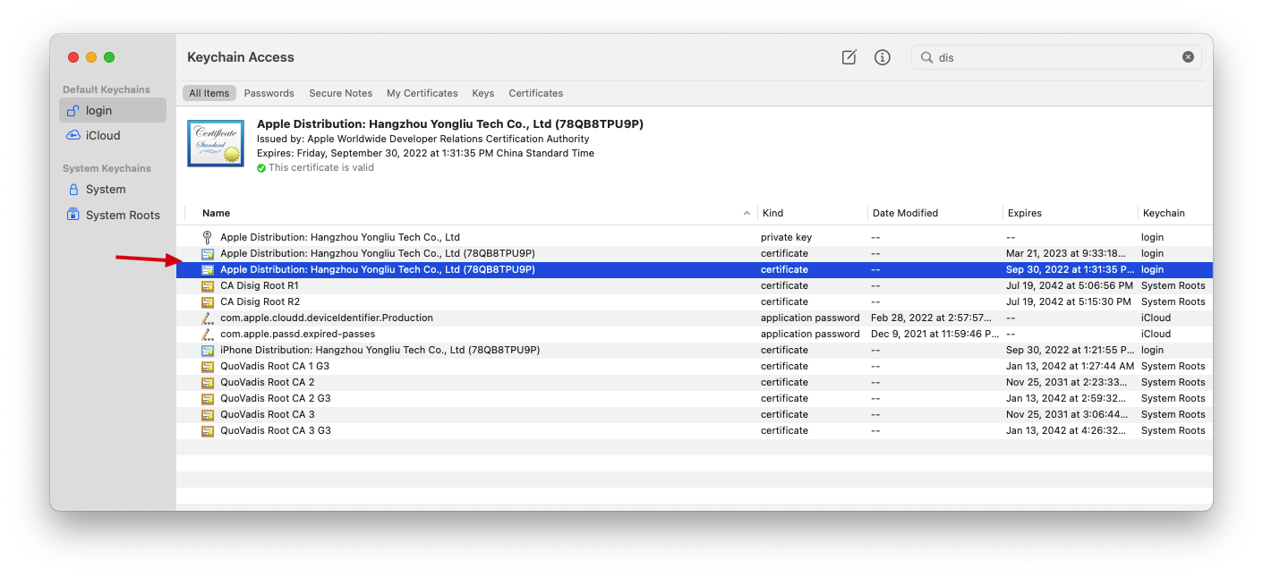Click the iCloud cloud icon in sidebar
1263x577 pixels.
73,135
